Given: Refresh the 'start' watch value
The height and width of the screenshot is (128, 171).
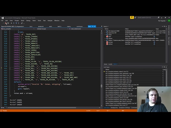Looking at the screenshot, I should pos(154,37).
